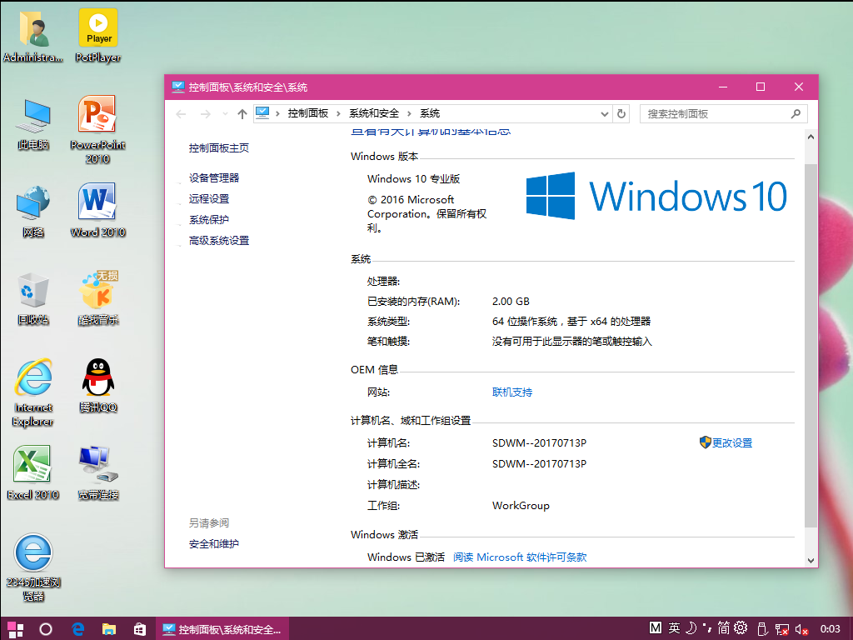Open File Explorer from taskbar

[x=109, y=629]
